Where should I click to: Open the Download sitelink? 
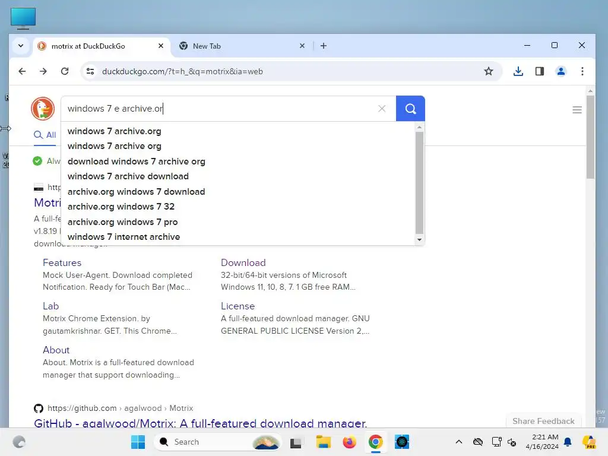[x=243, y=262]
